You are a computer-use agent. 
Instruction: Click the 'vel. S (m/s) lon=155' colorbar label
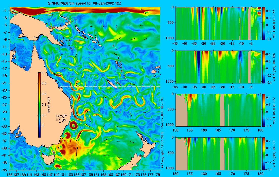(x=274, y=67)
